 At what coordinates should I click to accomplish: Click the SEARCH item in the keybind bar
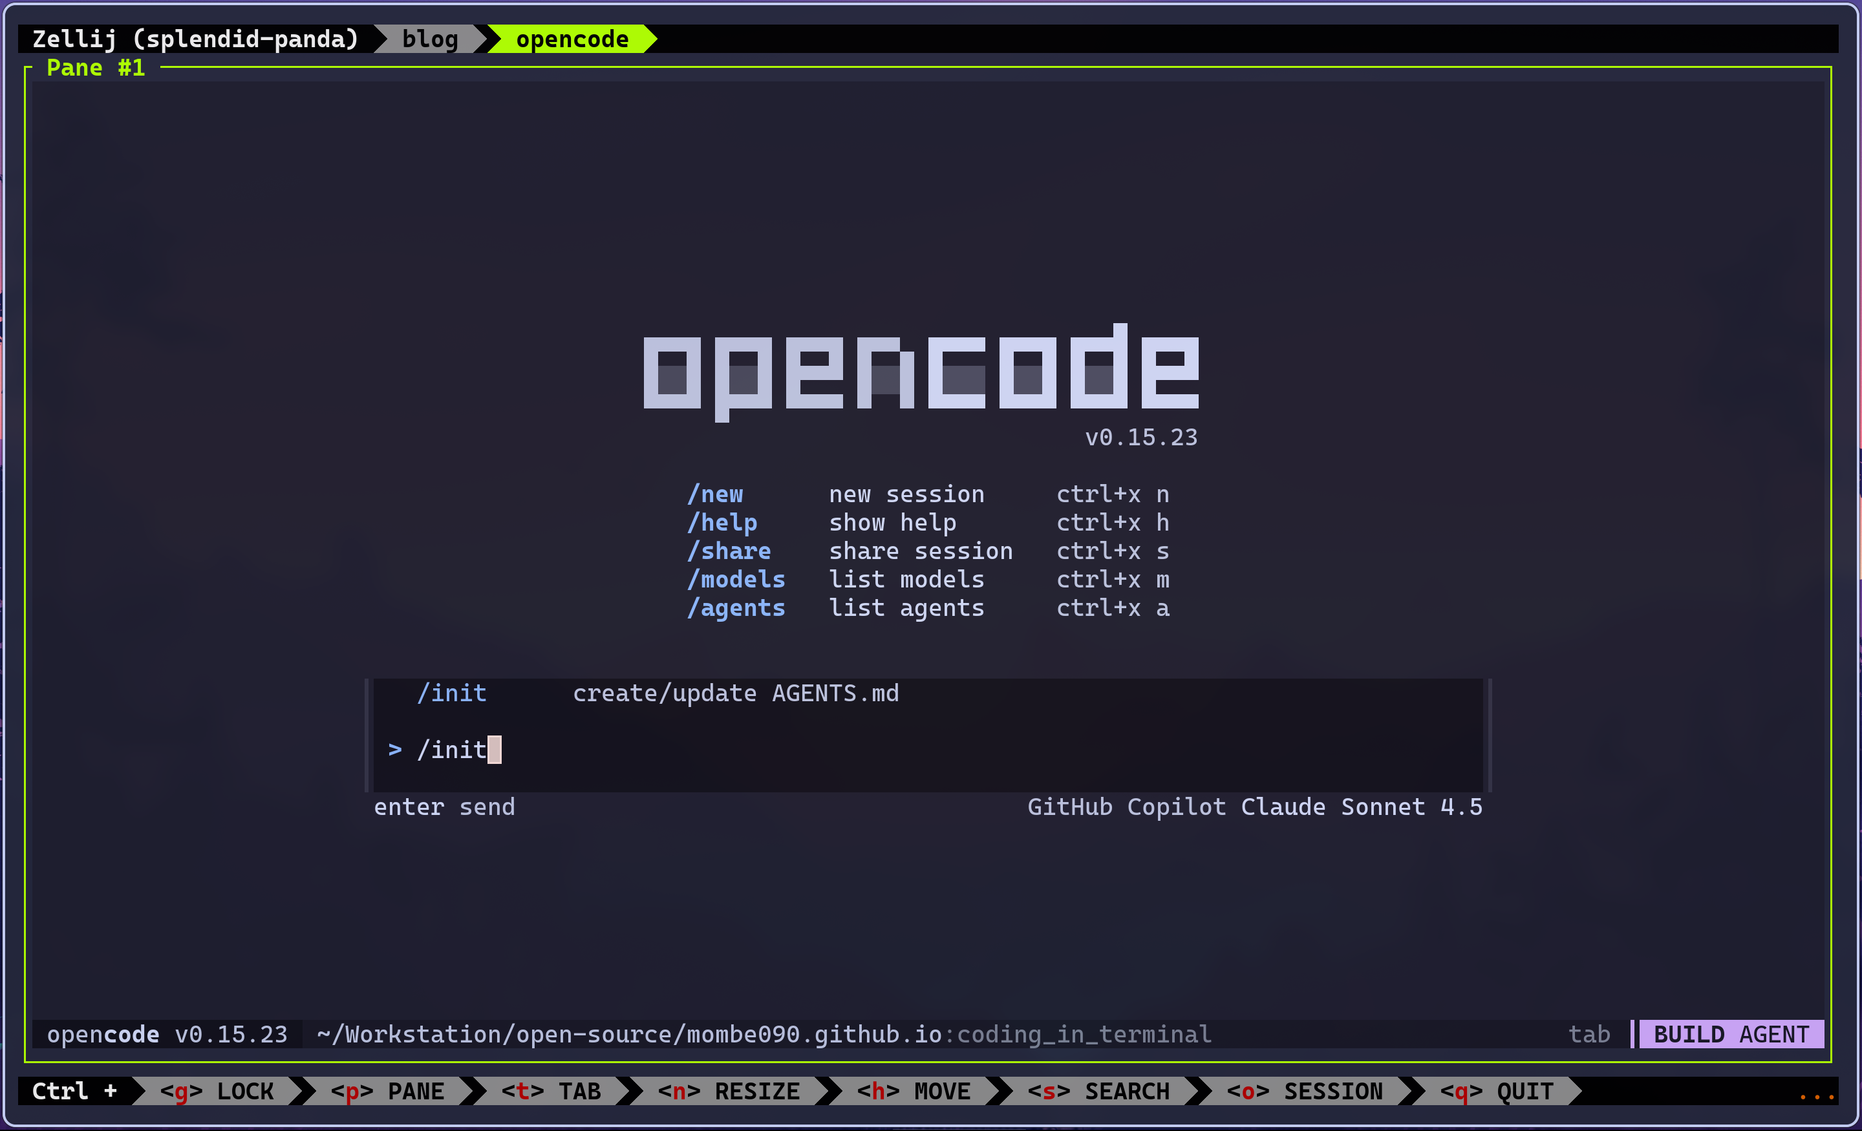click(1100, 1090)
